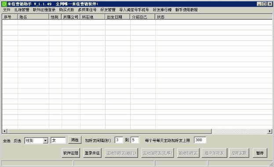Click the minimum interval seconds field
Screen dimensions: 274x167
[119, 140]
